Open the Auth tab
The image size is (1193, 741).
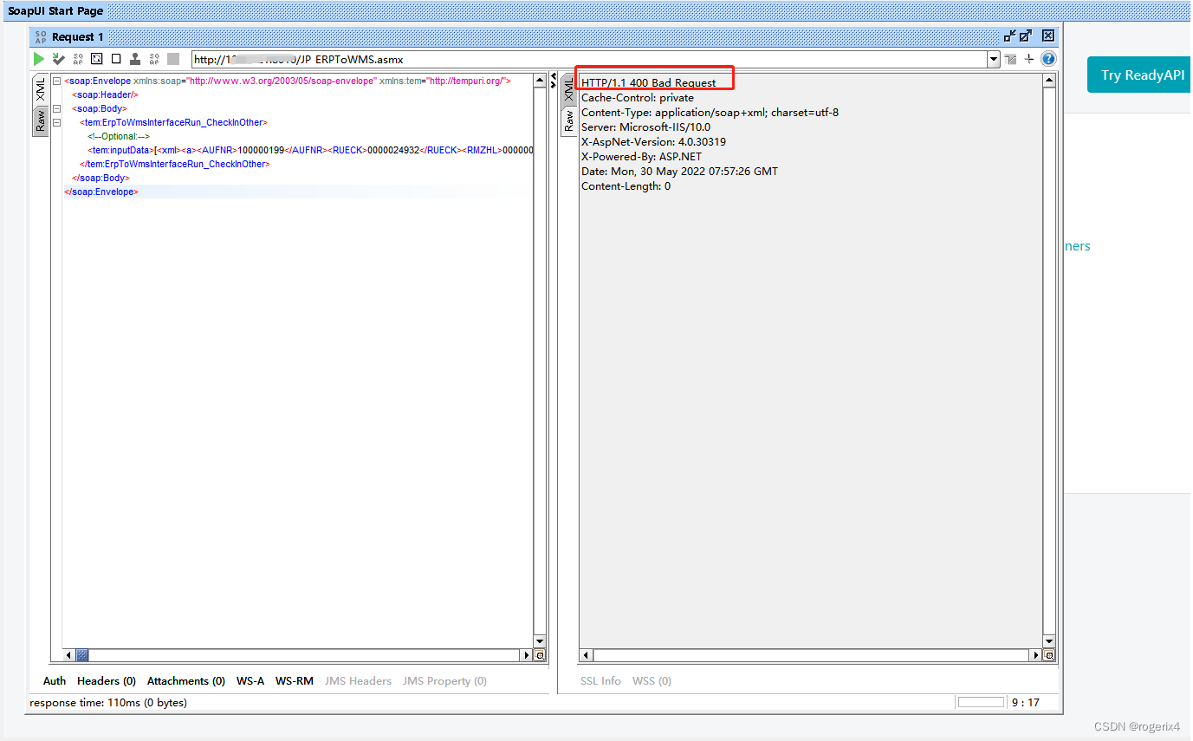tap(54, 681)
